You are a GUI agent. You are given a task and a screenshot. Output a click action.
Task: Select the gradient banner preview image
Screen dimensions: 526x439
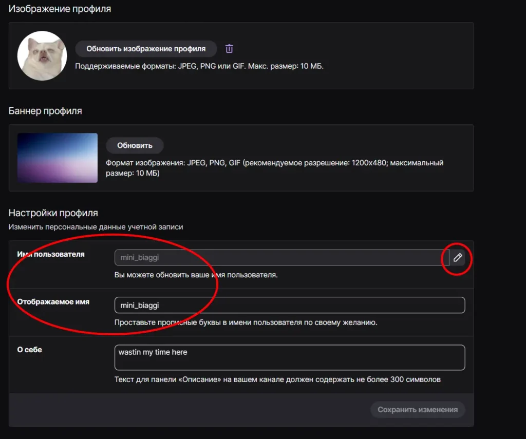pos(57,158)
